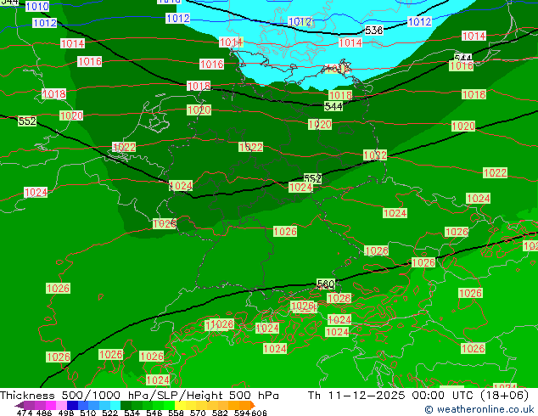Click the leftmost 1016 isobar label

click(90, 61)
